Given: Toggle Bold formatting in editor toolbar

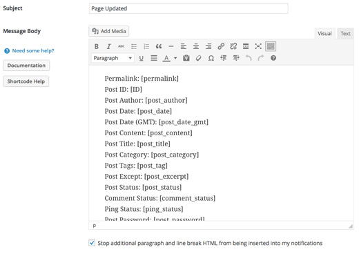Looking at the screenshot, I should (97, 46).
